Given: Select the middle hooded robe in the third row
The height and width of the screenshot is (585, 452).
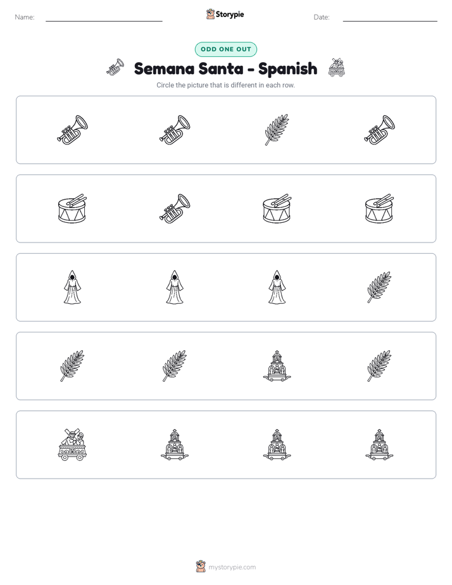Looking at the screenshot, I should [175, 287].
